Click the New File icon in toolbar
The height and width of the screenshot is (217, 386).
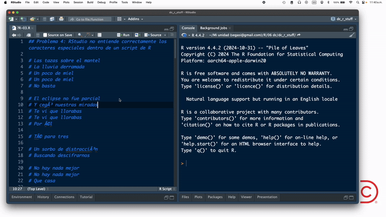point(11,19)
